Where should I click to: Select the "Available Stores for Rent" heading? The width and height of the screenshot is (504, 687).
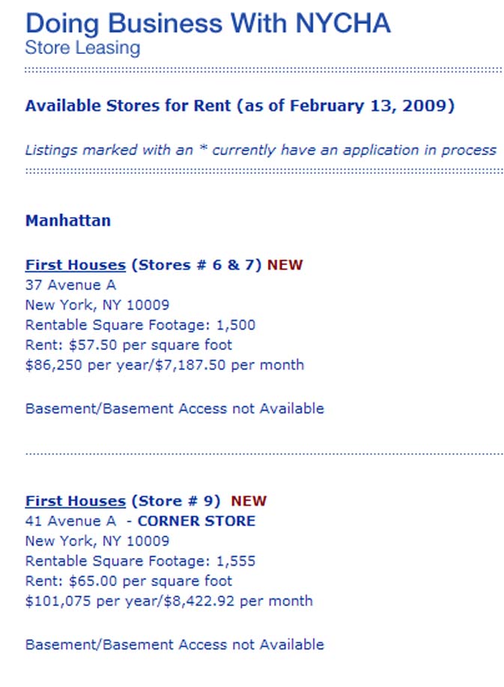[240, 106]
